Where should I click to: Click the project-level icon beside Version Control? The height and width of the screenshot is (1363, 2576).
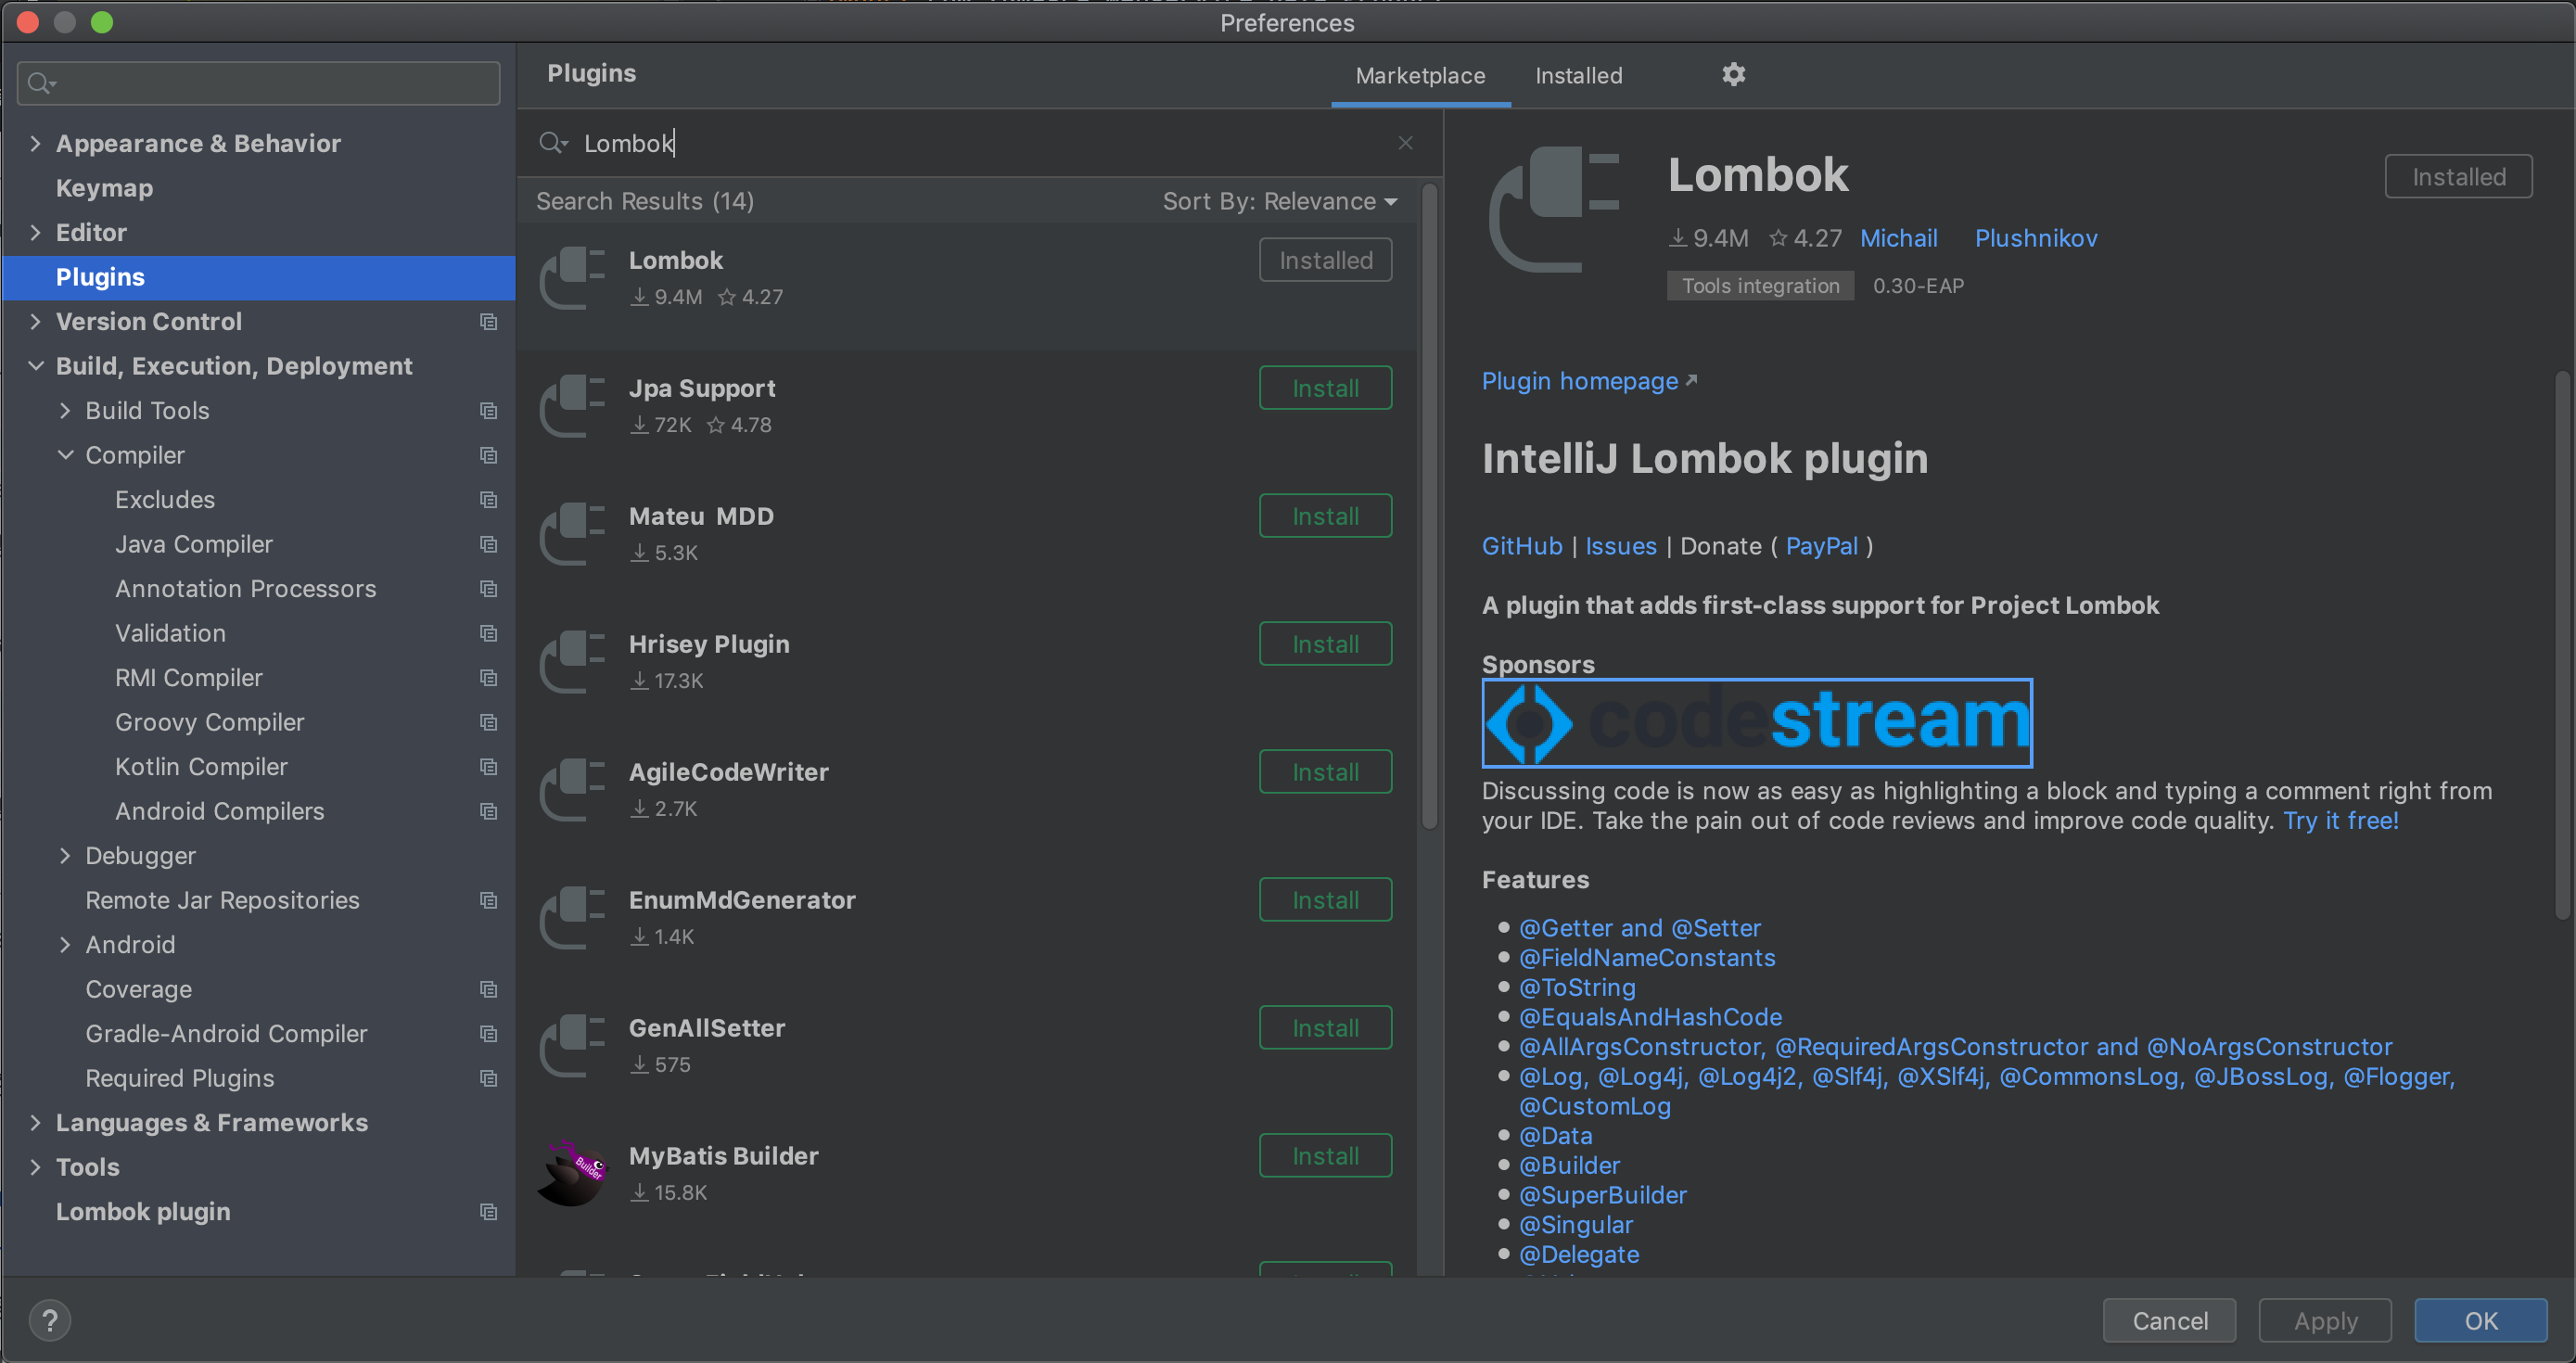[488, 322]
